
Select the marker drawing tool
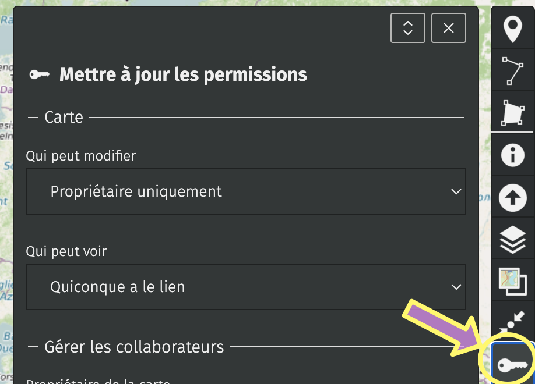(512, 27)
